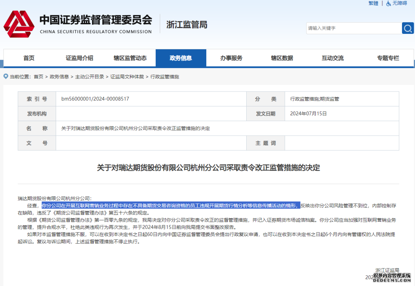
Task: Click the 中国证券监督管理委员会 site title
Action: pos(96,20)
